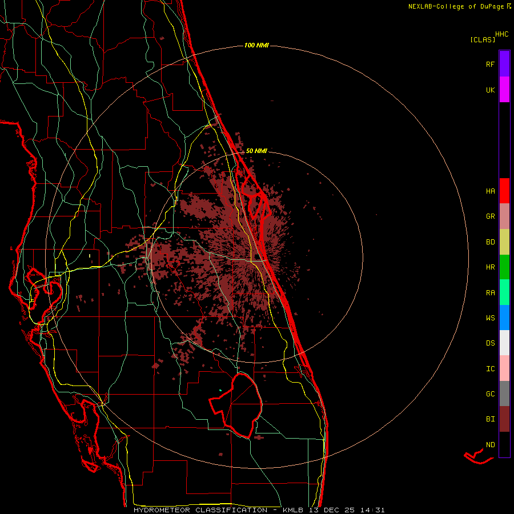Click the BI dark red legend swatch
Viewport: 514px width, 514px height.
504,419
